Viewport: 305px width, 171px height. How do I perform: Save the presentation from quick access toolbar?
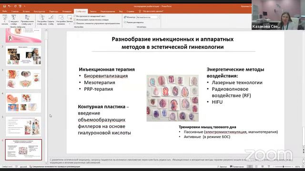(x=4, y=6)
